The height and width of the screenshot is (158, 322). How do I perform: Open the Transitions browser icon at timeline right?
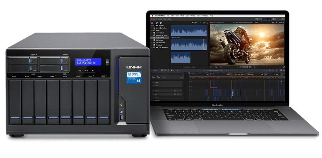(284, 70)
